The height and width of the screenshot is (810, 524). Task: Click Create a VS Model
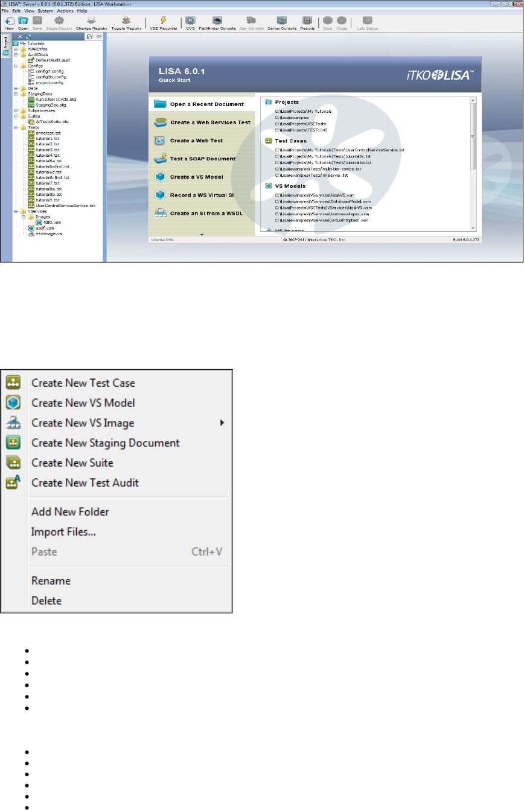click(196, 177)
